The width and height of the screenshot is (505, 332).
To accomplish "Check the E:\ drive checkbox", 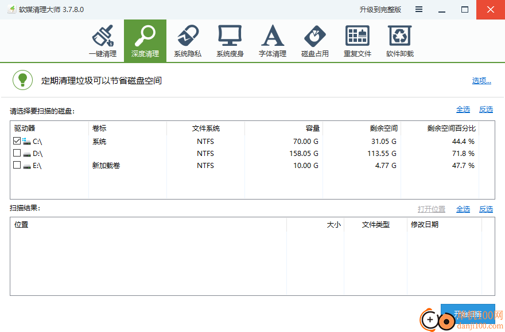I will 17,165.
